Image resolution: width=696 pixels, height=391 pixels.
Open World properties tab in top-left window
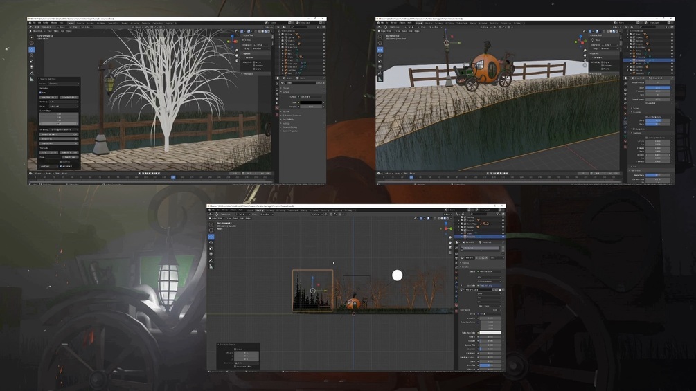point(277,108)
